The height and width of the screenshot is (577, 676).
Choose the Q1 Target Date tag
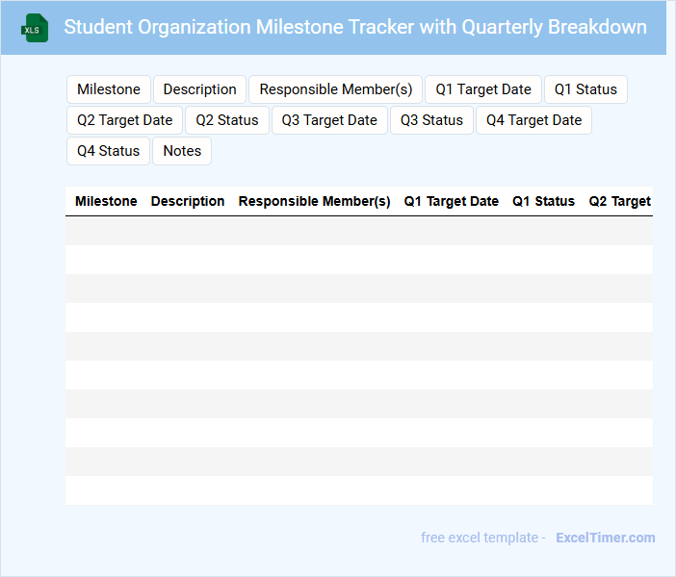coord(482,89)
